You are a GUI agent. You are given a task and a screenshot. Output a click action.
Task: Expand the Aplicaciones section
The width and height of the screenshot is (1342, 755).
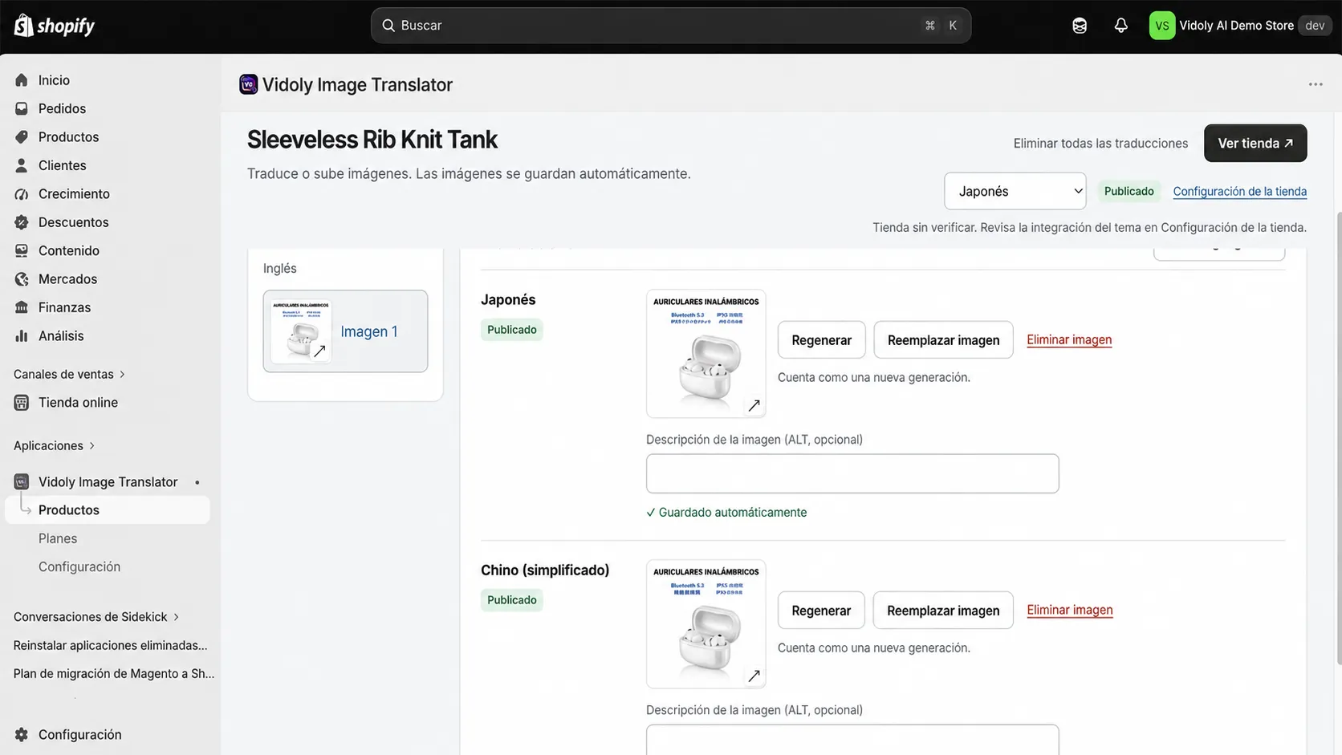[54, 445]
